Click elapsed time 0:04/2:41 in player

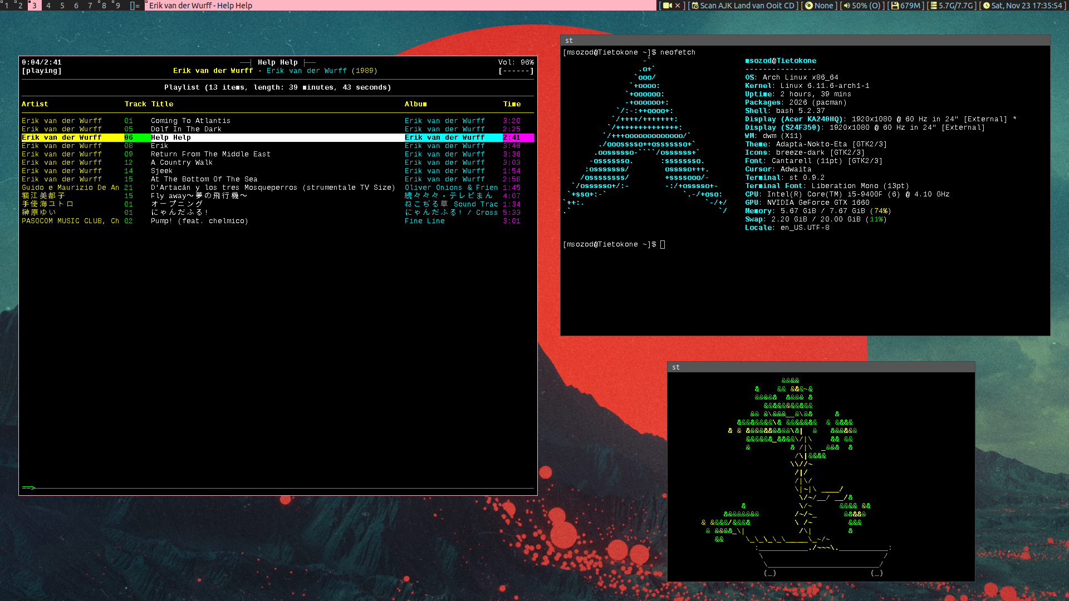click(42, 62)
